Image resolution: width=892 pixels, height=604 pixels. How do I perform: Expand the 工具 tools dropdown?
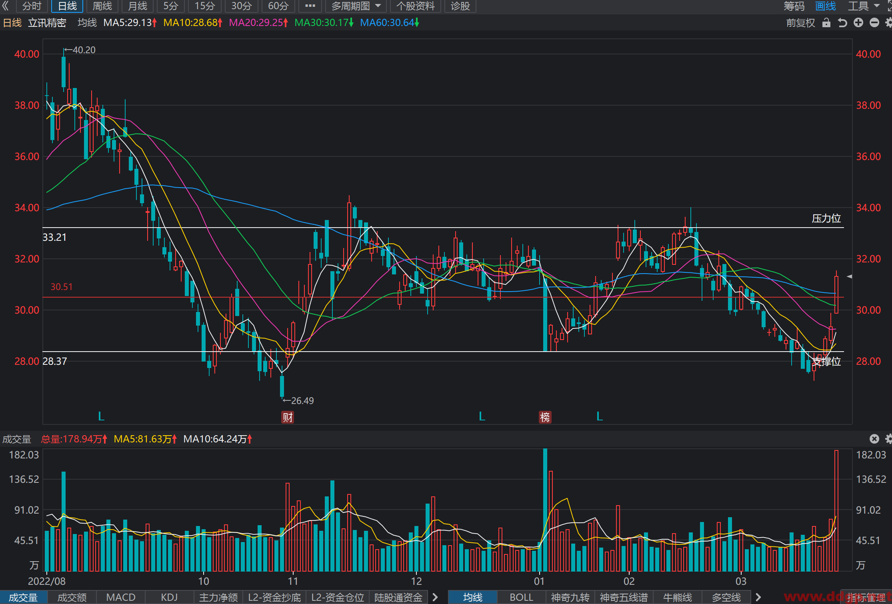click(863, 6)
